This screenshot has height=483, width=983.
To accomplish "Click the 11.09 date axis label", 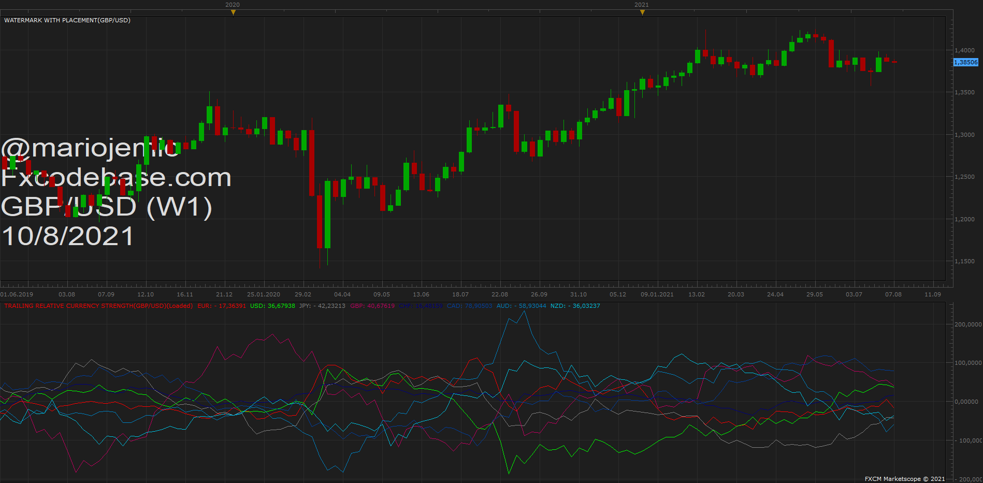I will [x=933, y=294].
